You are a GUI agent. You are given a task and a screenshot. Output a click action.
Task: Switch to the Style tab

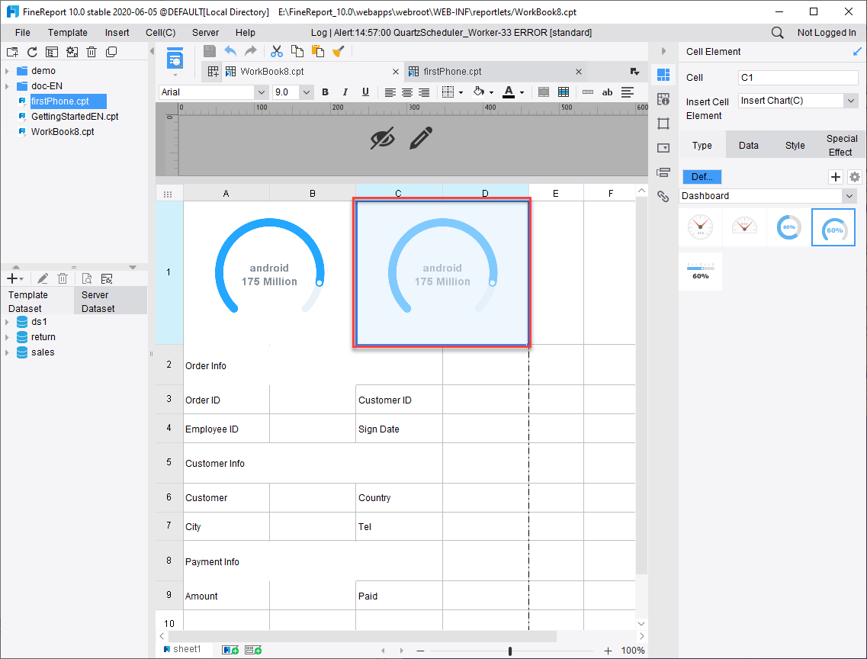tap(795, 146)
